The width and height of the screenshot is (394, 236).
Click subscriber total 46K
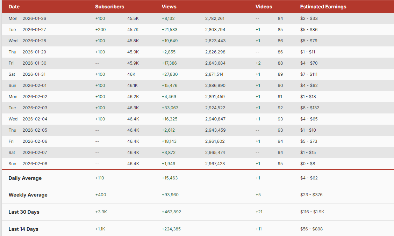pos(131,74)
